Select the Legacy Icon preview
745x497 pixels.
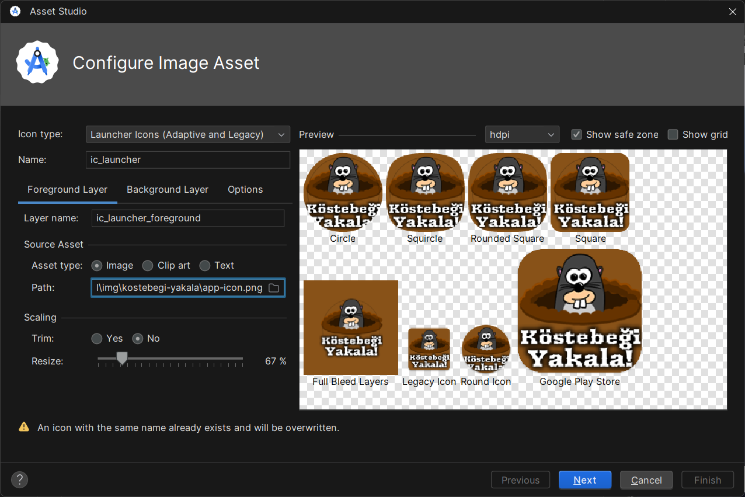(x=429, y=349)
